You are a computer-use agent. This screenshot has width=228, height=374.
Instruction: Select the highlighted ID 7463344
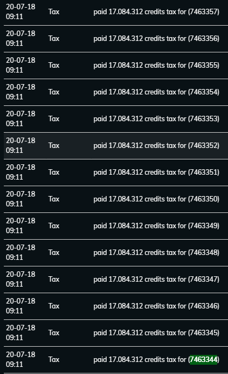(x=204, y=359)
